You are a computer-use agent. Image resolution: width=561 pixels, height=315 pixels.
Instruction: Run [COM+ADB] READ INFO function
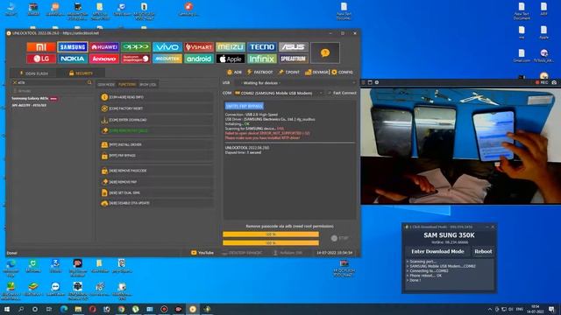(156, 97)
